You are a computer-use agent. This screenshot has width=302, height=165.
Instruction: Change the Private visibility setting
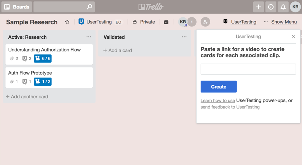(144, 22)
